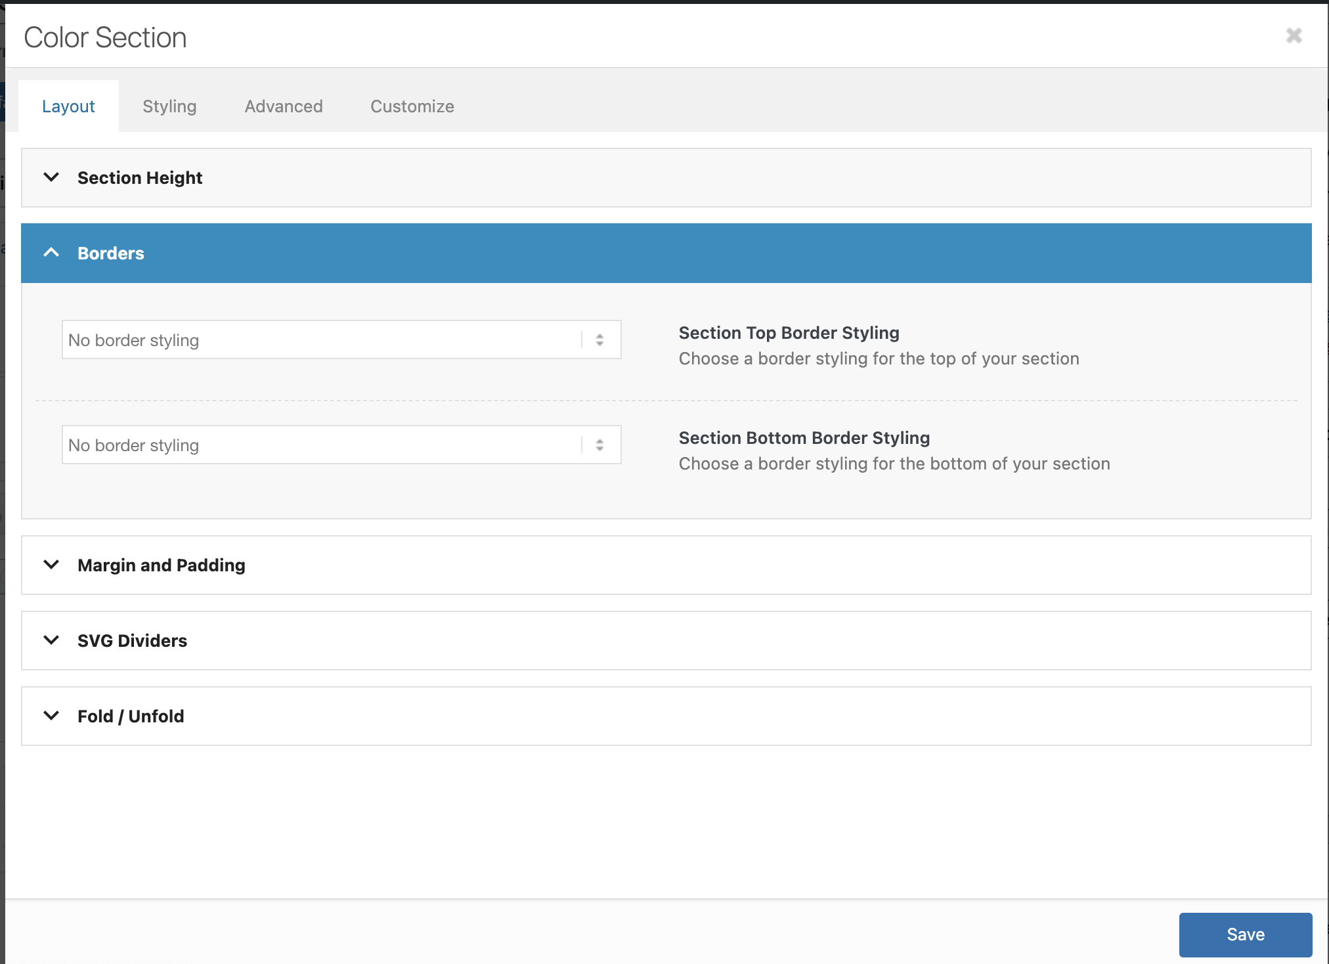Expand the SVG Dividers panel
The height and width of the screenshot is (964, 1329).
(x=133, y=641)
